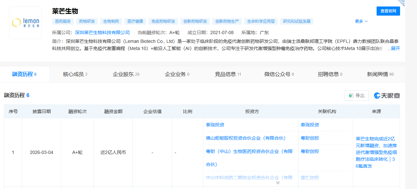Viewport: 417px width, 189px height.
Task: Expand the investor list with double chevron
Action: [278, 183]
